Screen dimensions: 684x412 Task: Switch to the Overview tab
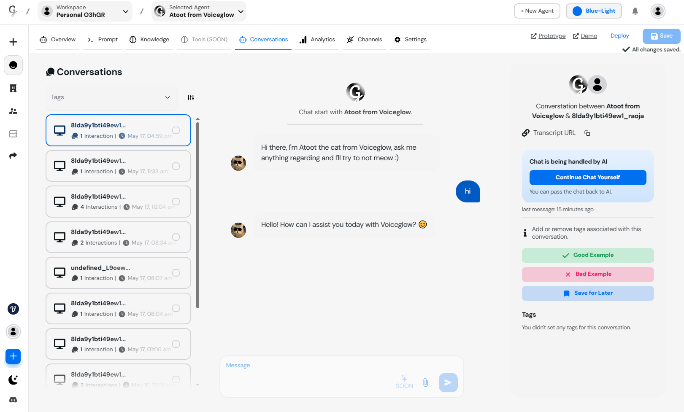pyautogui.click(x=58, y=40)
